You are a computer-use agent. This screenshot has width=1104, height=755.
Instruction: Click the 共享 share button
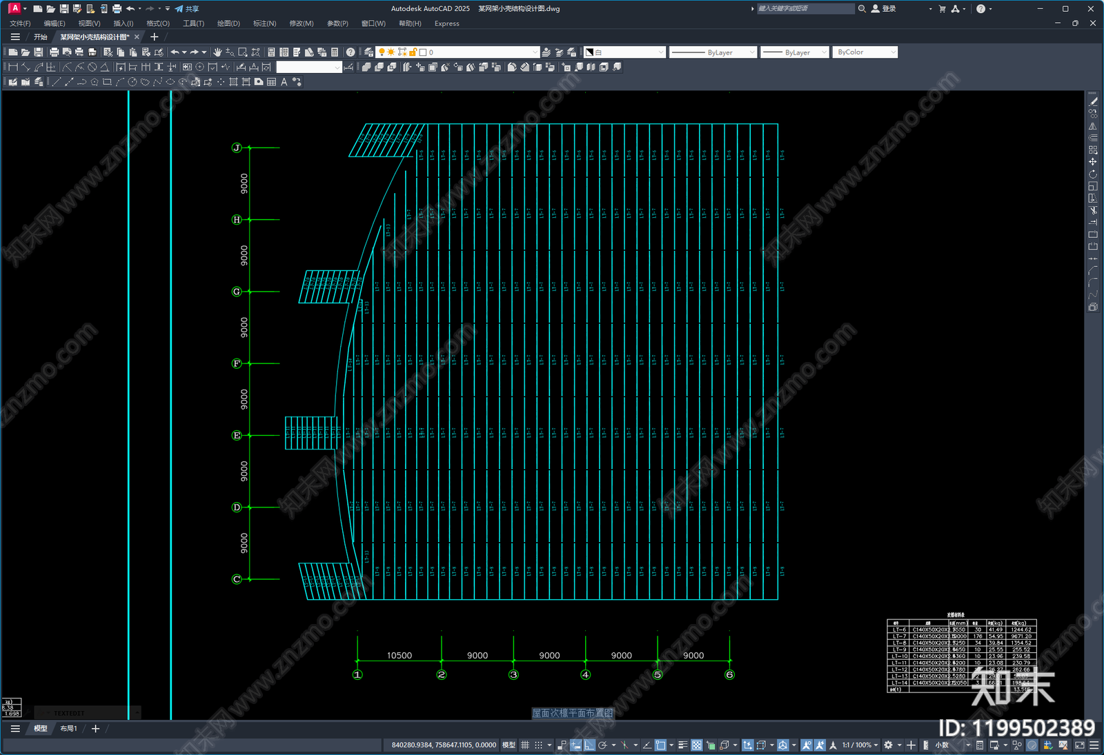click(x=187, y=9)
